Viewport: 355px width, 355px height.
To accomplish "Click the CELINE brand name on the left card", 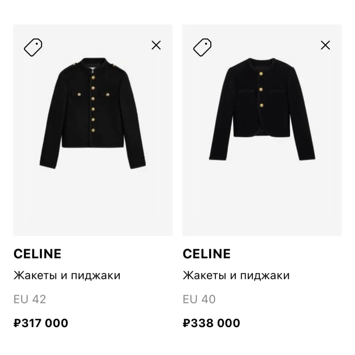I will point(37,254).
